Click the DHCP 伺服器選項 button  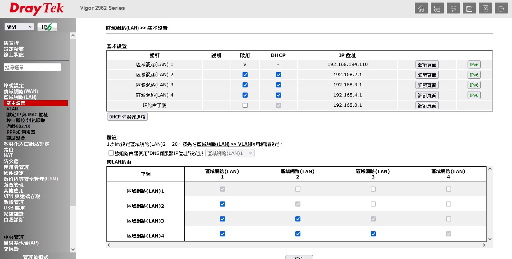click(x=127, y=117)
